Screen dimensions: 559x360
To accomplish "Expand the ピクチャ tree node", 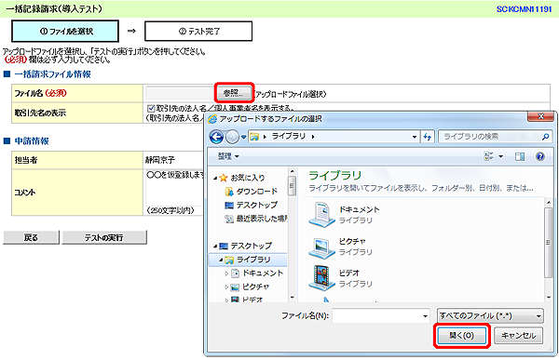I will (226, 287).
